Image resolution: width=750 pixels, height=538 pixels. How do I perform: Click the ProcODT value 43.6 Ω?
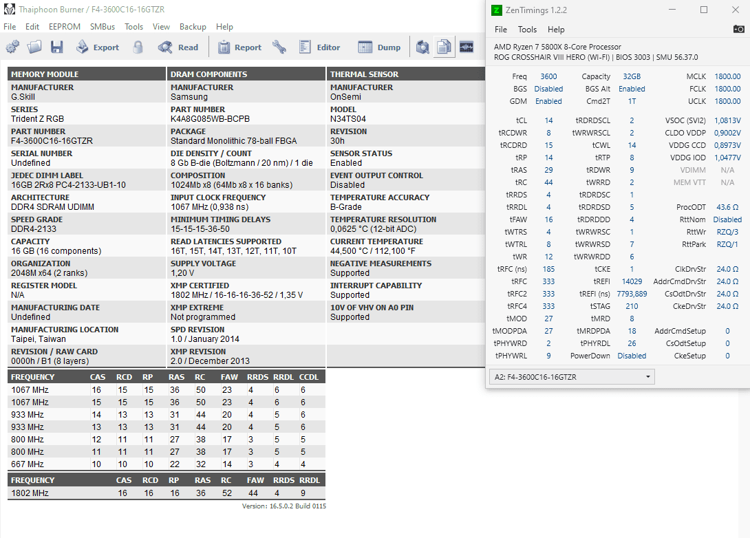click(x=727, y=207)
